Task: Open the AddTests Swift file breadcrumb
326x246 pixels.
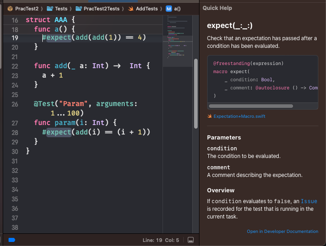Action: click(143, 9)
